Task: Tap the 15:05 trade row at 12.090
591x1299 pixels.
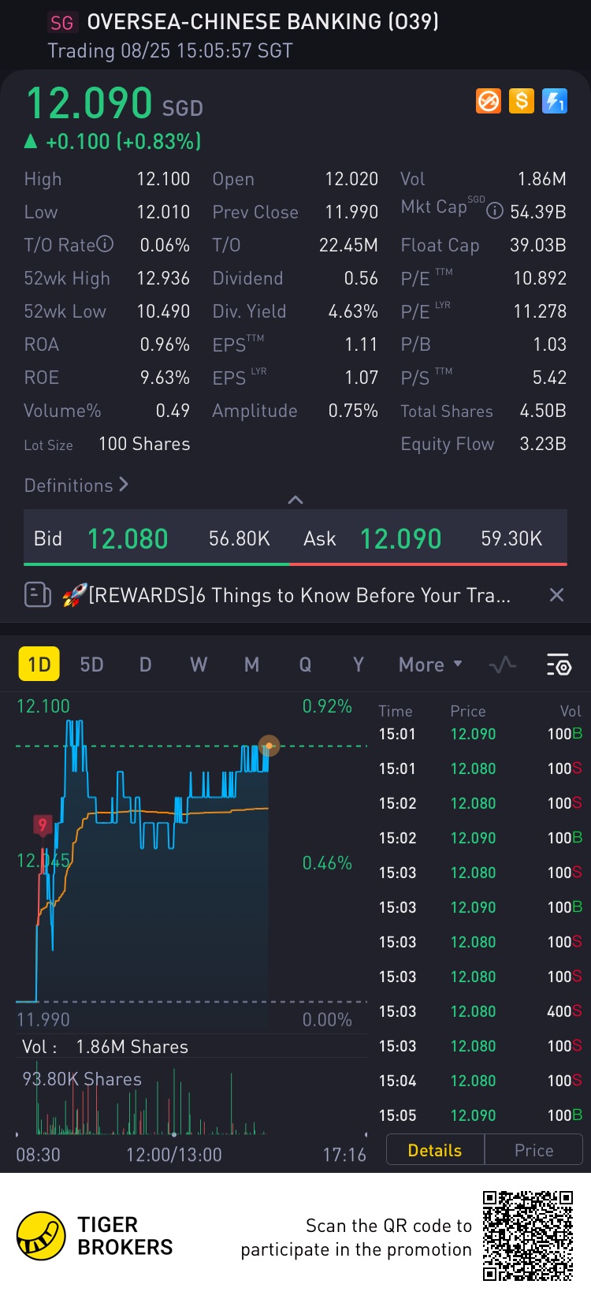Action: click(x=481, y=1115)
